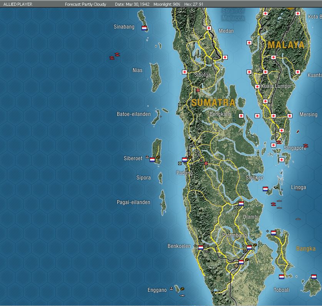Click the "Forecast: Partly Cloudy" status text
The width and height of the screenshot is (322, 306).
click(x=85, y=4)
